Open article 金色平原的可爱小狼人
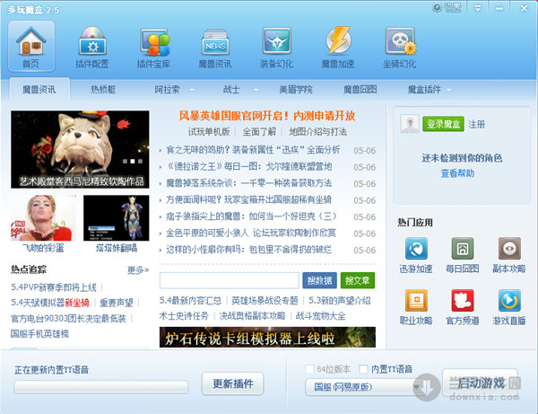 [x=251, y=233]
